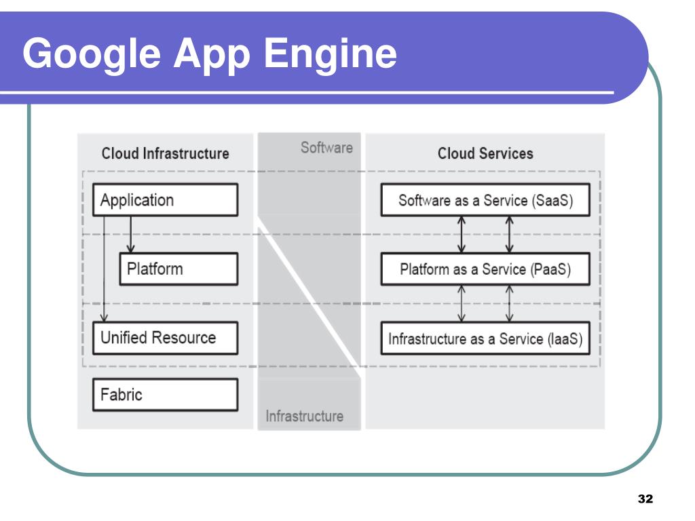Select Software as a Service (SaaS) box
695x521 pixels.
coord(485,200)
